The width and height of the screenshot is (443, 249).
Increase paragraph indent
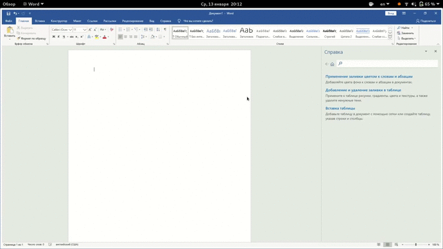tap(151, 30)
